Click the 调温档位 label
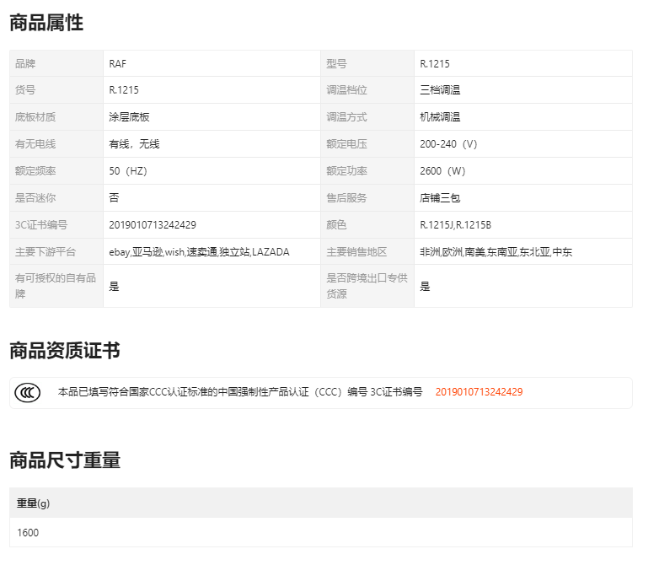659x565 pixels. pos(346,90)
